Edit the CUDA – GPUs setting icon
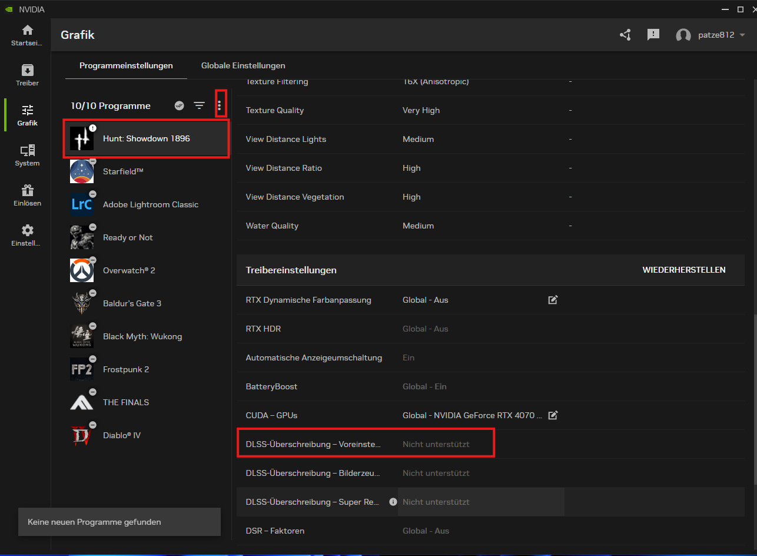The height and width of the screenshot is (556, 757). click(553, 415)
